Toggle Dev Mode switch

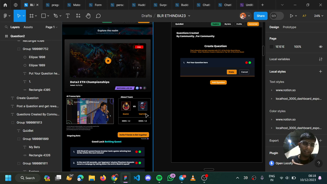click(277, 16)
